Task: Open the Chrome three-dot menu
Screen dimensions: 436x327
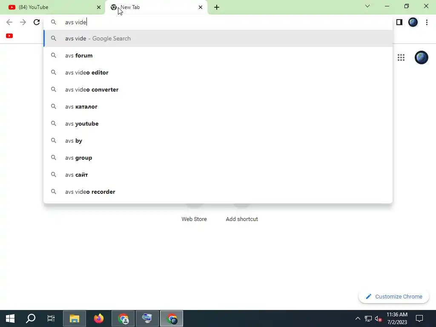Action: coord(427,22)
